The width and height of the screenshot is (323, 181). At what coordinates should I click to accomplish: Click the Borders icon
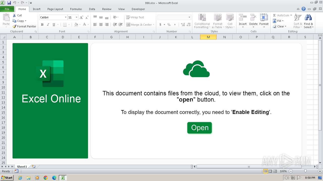(65, 25)
